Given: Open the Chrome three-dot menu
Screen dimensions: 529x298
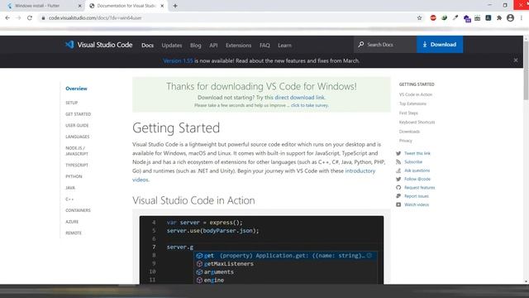Looking at the screenshot, I should click(x=522, y=18).
